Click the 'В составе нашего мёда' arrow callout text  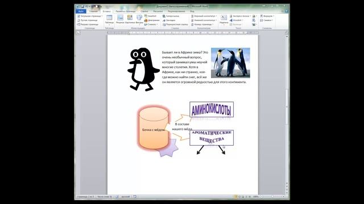[182, 127]
